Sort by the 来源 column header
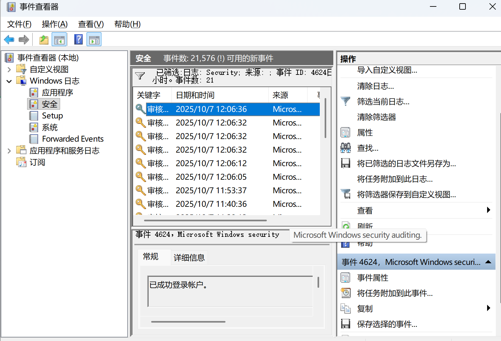This screenshot has height=341, width=501. tap(287, 95)
